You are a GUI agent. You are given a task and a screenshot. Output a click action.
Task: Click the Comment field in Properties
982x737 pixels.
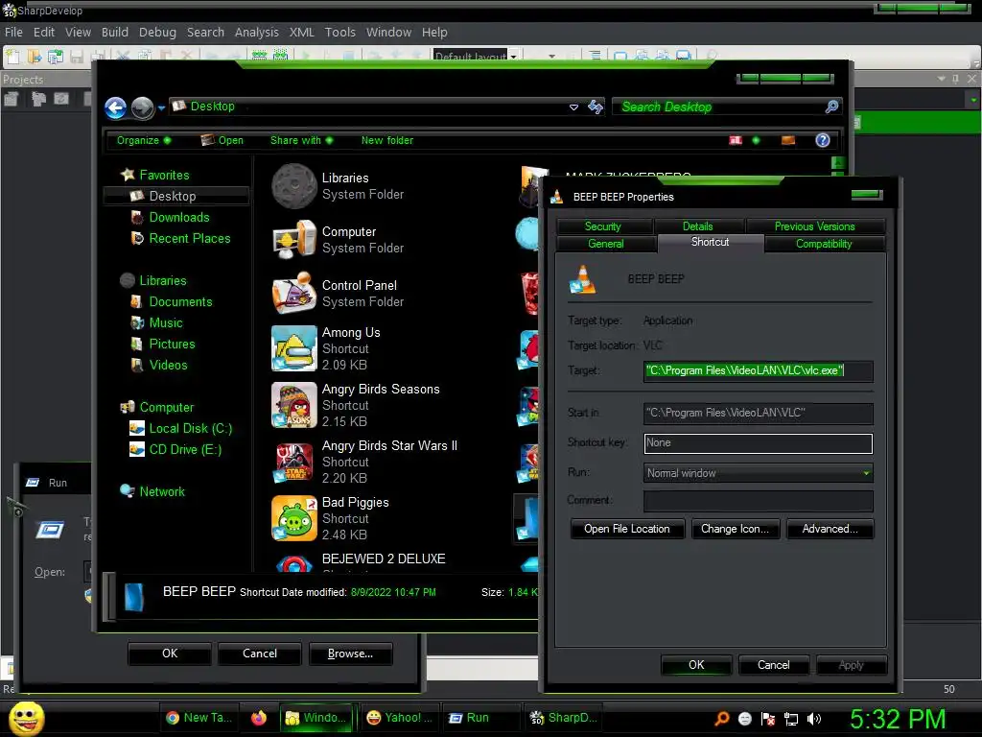pyautogui.click(x=758, y=501)
